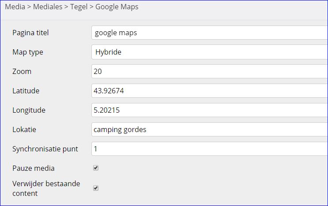Go to the Tegel breadcrumb
The height and width of the screenshot is (206, 328).
[x=79, y=7]
